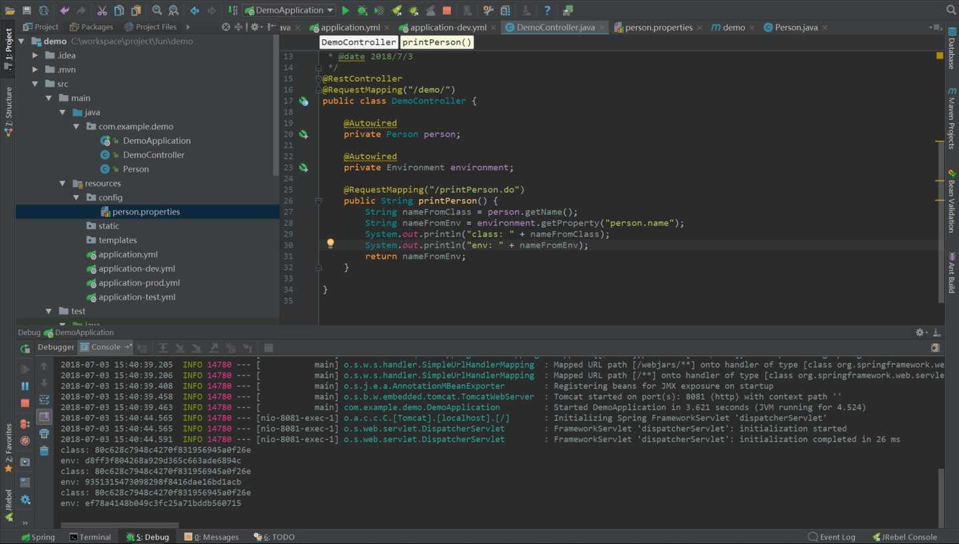The image size is (959, 544).
Task: Click the Spring bean gutter icon on line 20
Action: coord(304,135)
